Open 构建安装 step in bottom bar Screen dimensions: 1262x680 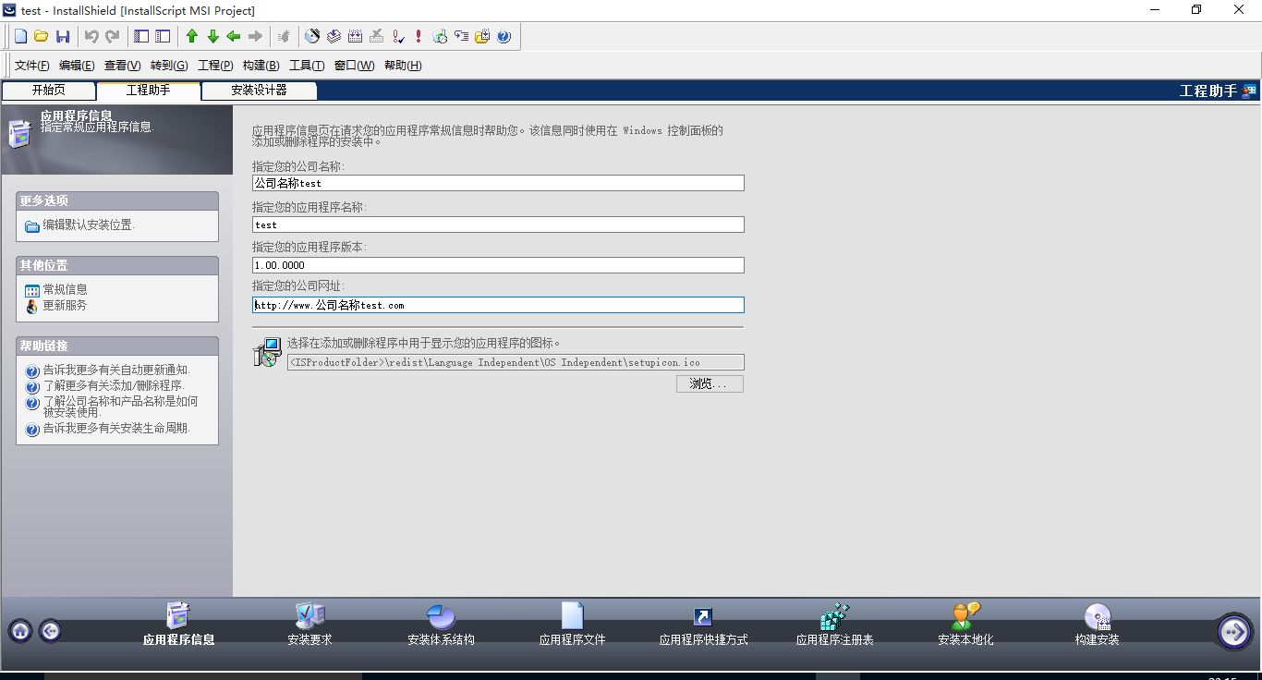(x=1097, y=625)
